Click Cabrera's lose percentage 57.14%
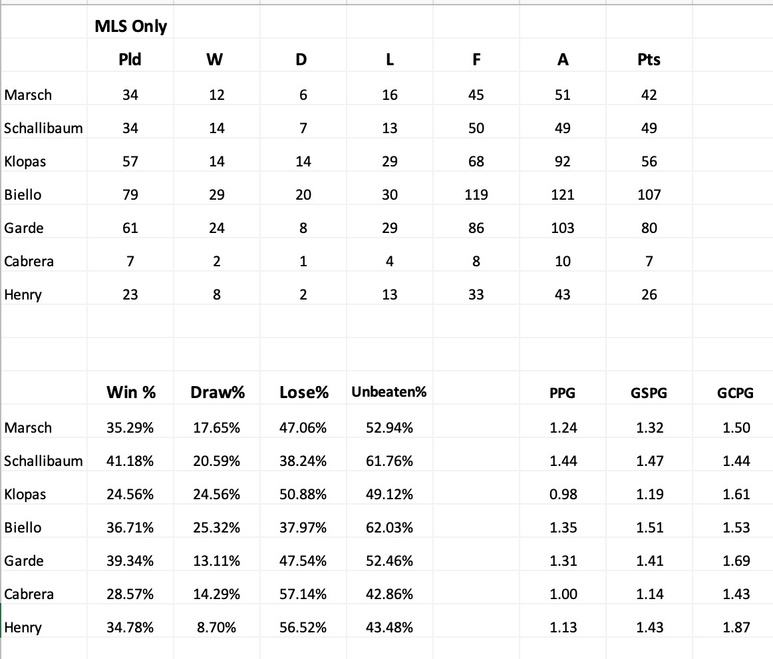Screen dimensions: 773x659 [303, 594]
